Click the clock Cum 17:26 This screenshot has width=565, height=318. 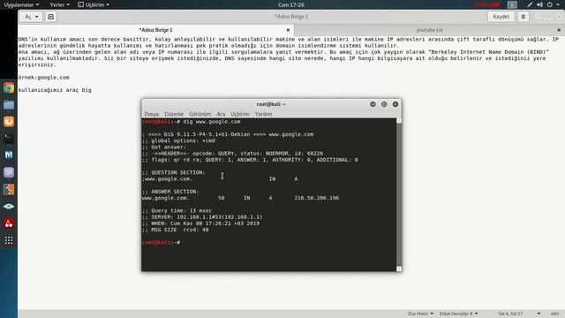290,4
